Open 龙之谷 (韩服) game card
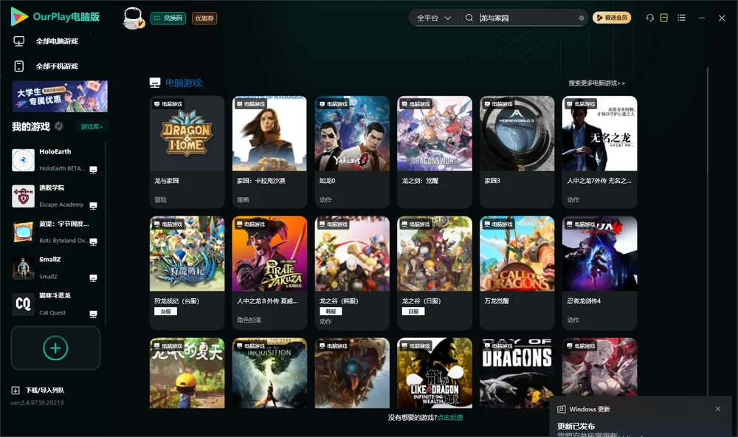738x437 pixels. click(352, 272)
